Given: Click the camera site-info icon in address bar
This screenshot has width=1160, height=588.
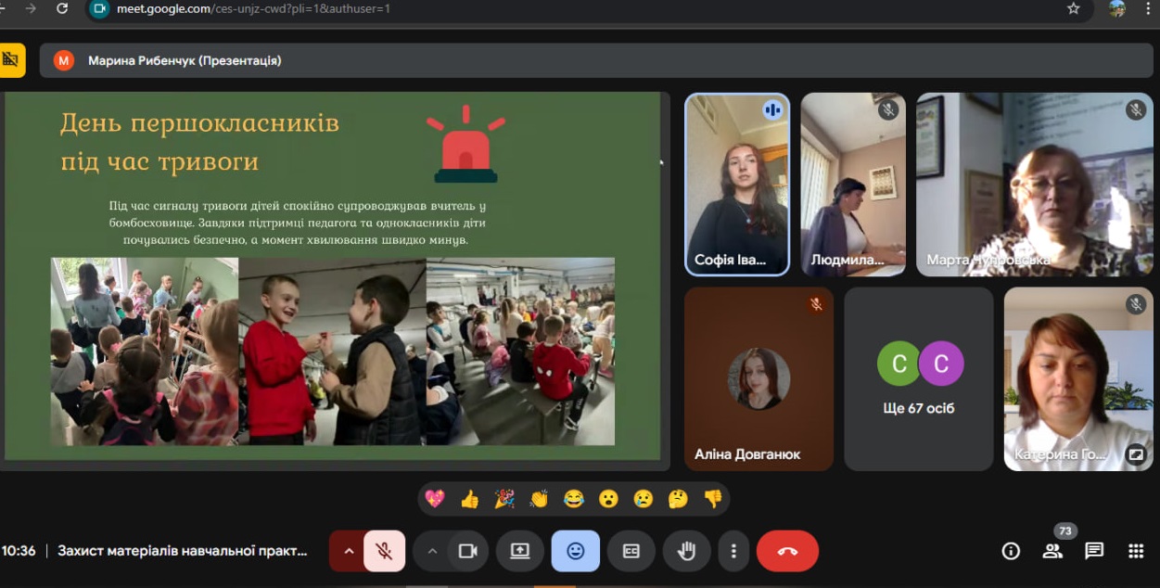Looking at the screenshot, I should pos(99,8).
